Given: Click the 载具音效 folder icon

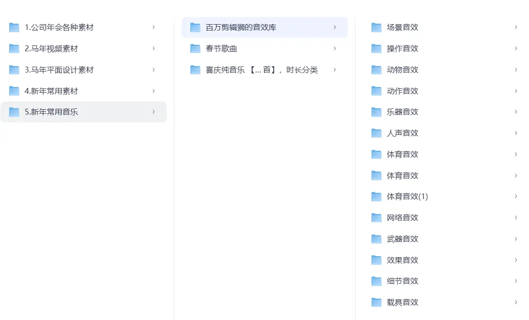Looking at the screenshot, I should click(x=376, y=303).
